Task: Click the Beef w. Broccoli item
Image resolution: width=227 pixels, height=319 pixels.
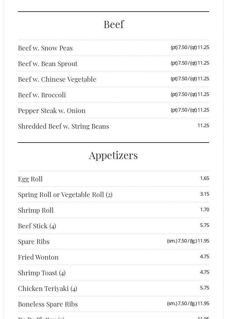Action: pos(42,95)
